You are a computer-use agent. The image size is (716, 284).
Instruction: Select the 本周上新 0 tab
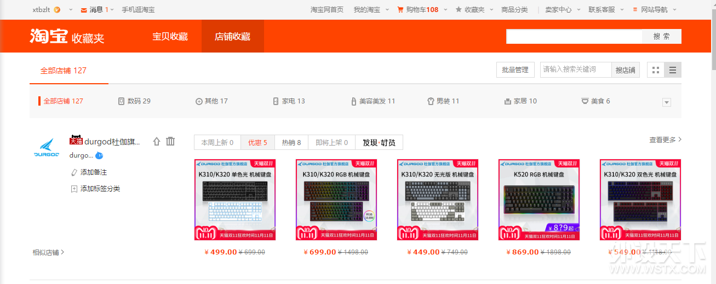217,142
